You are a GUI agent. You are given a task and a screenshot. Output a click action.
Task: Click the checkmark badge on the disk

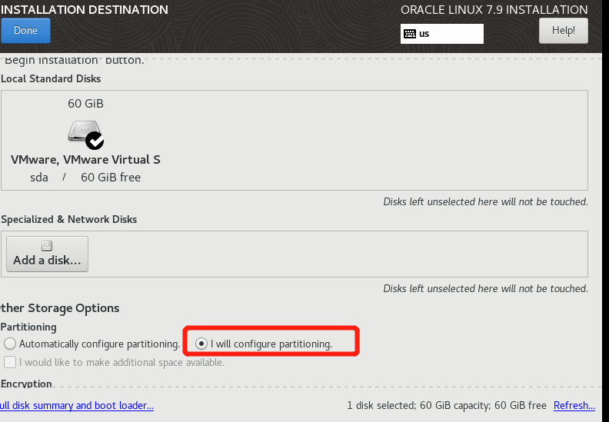click(x=95, y=140)
